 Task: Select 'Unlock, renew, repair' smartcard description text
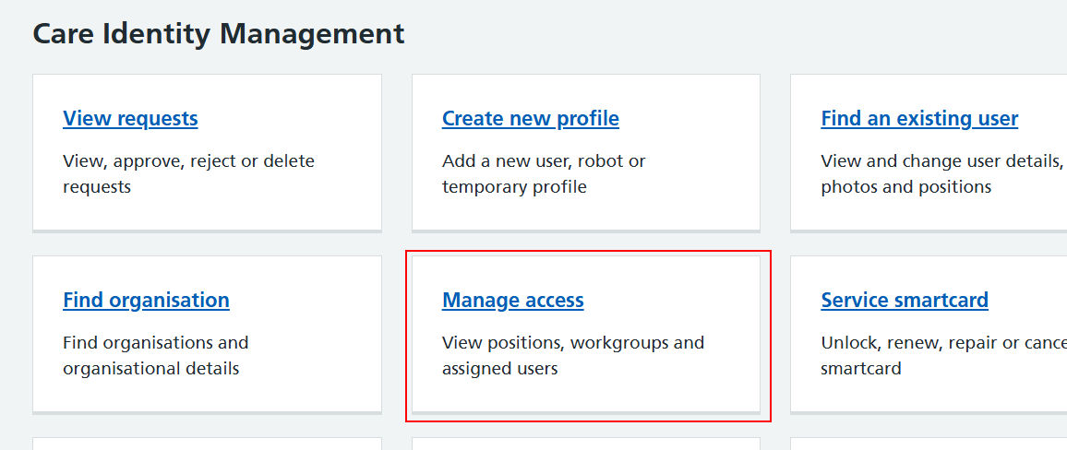tap(944, 356)
